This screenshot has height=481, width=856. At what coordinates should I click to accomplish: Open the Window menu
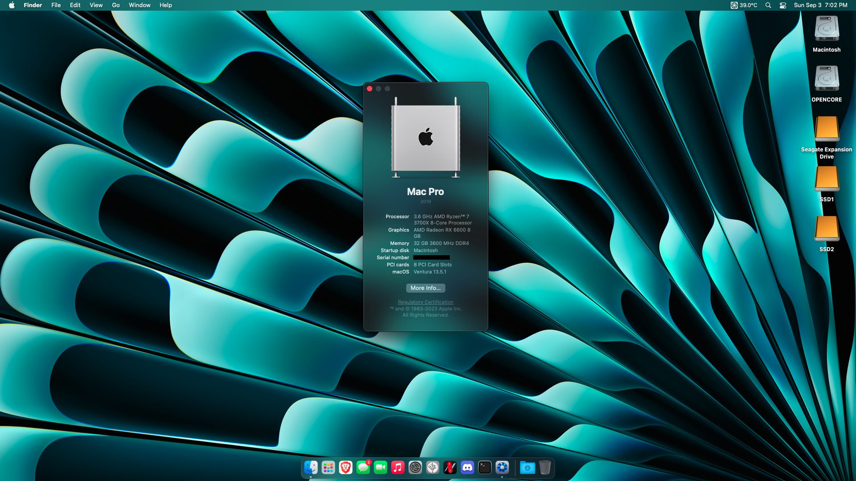point(140,5)
